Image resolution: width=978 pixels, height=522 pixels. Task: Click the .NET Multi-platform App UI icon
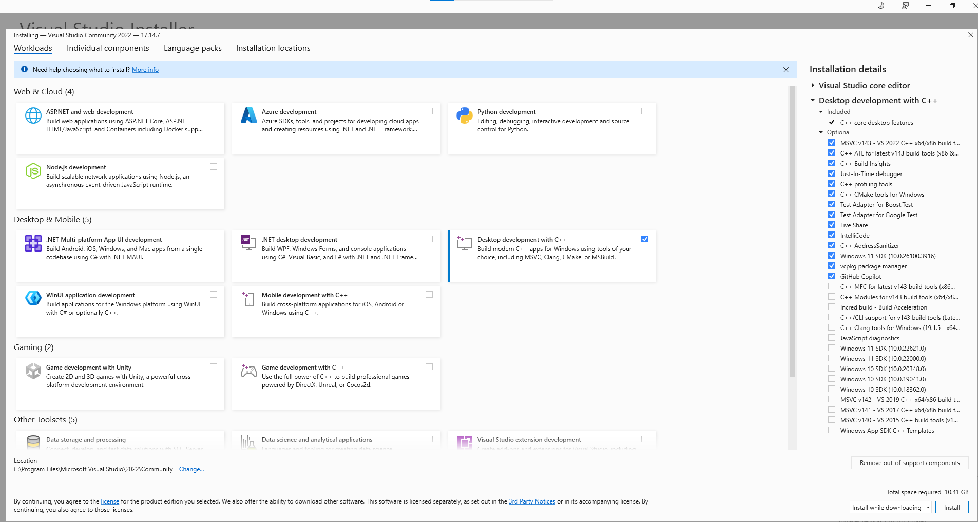coord(33,243)
